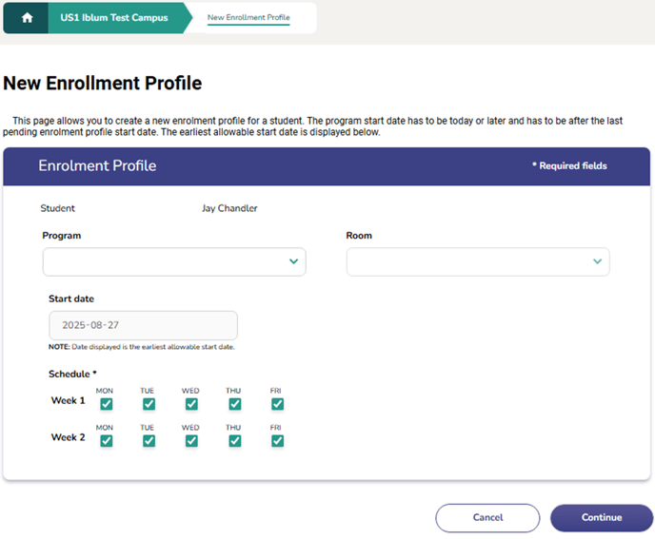Toggle Week 1 Wednesday checkbox
Screen dimensions: 655x539
pyautogui.click(x=191, y=404)
